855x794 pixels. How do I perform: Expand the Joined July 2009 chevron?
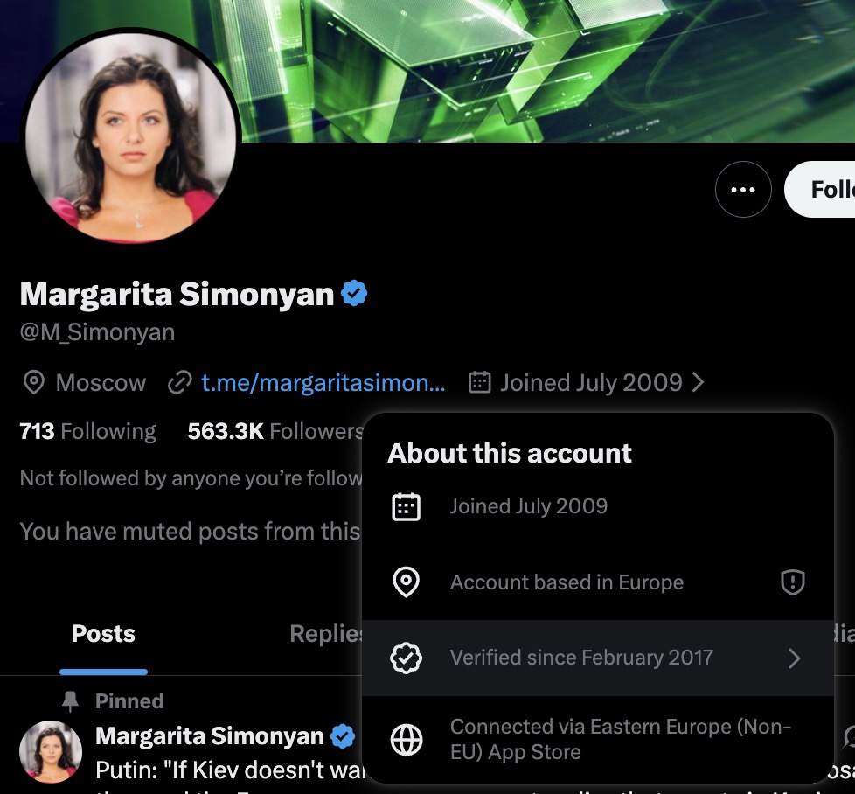698,382
